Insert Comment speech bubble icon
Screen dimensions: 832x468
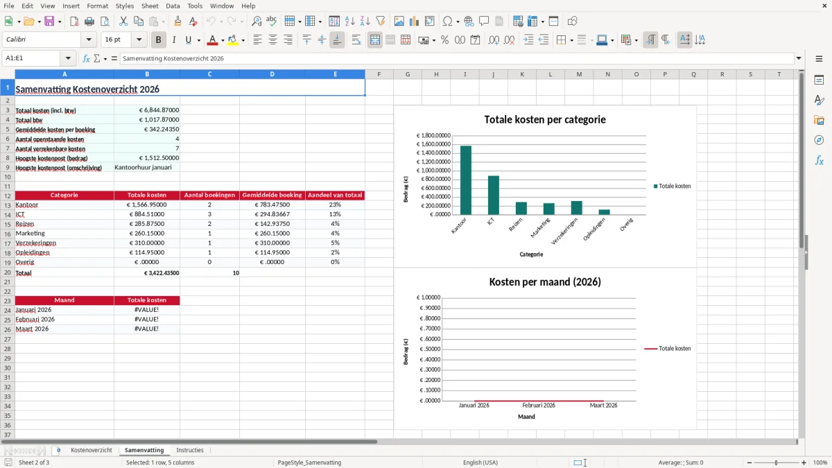tap(484, 21)
